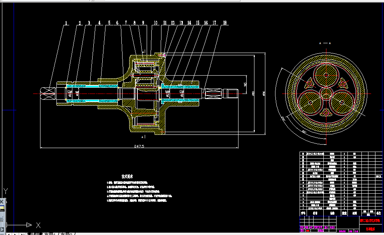Click the 材料 header cell in parts table
384x235 pixels.
[354, 213]
